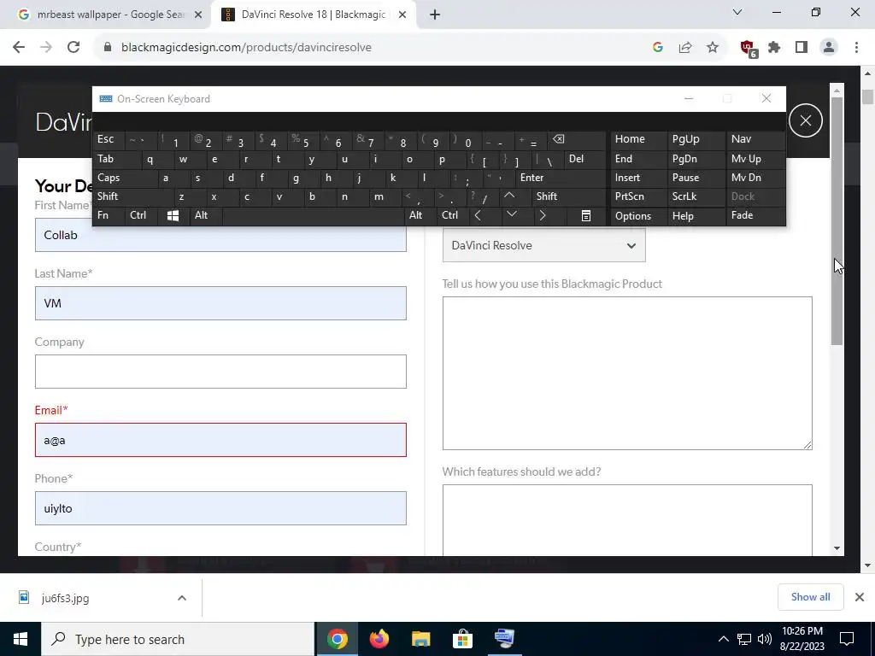Tap the right arrow key on keyboard
This screenshot has height=656, width=875.
click(x=543, y=215)
